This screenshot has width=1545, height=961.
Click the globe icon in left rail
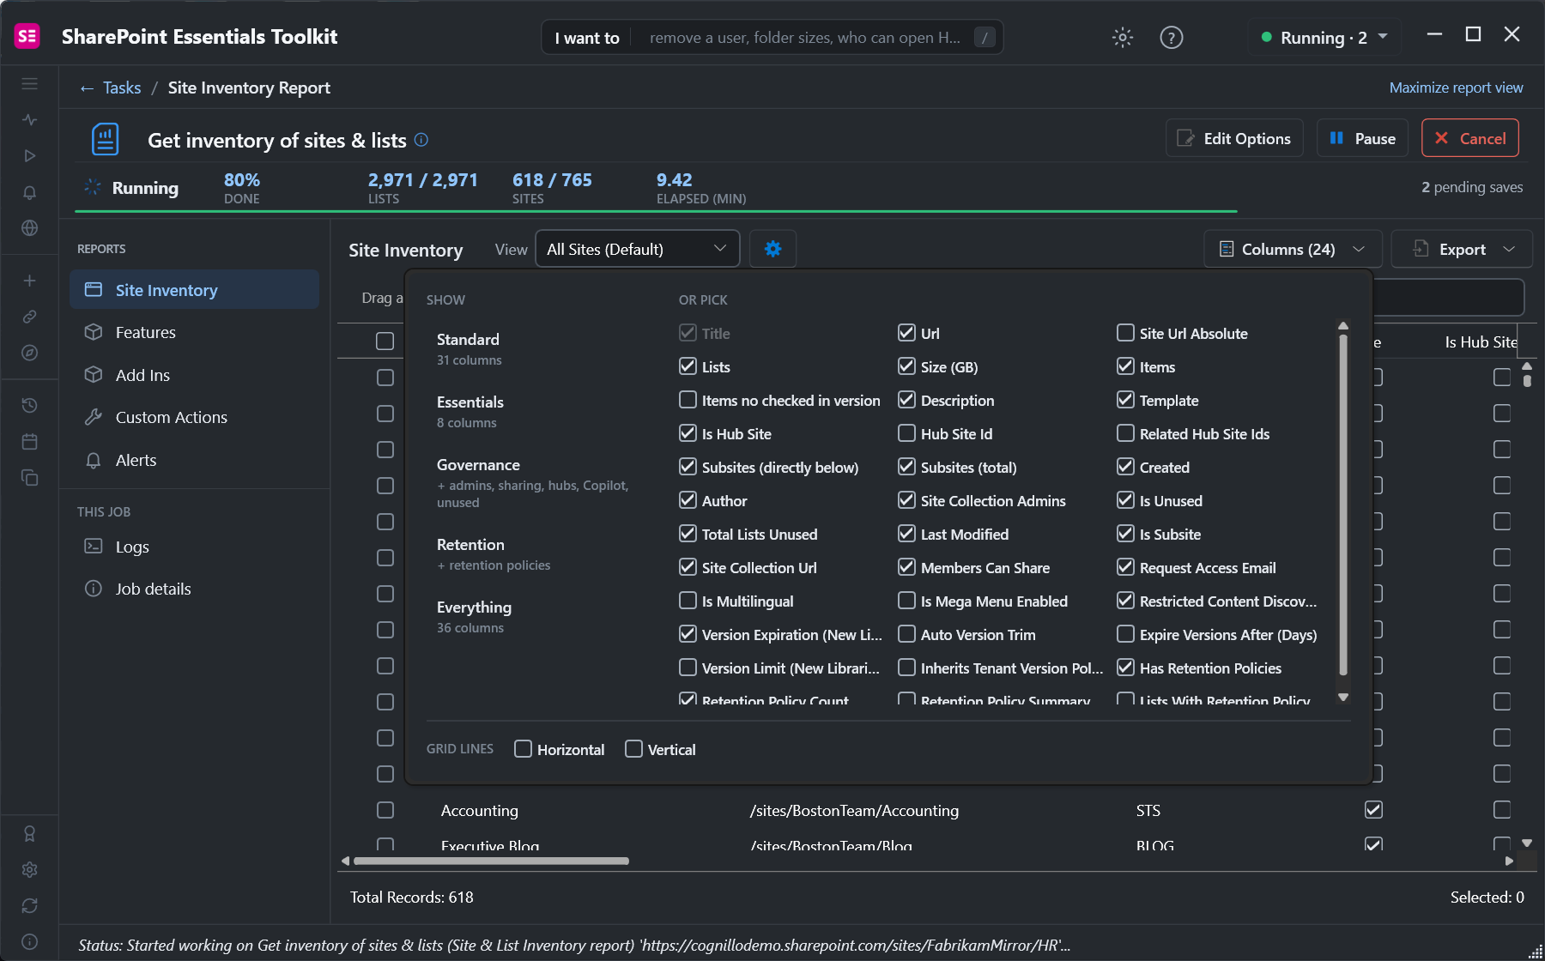click(29, 228)
